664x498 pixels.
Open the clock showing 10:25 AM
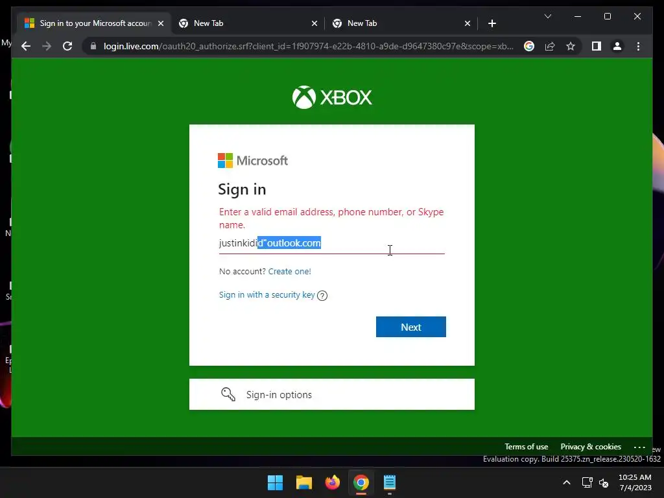click(x=635, y=482)
